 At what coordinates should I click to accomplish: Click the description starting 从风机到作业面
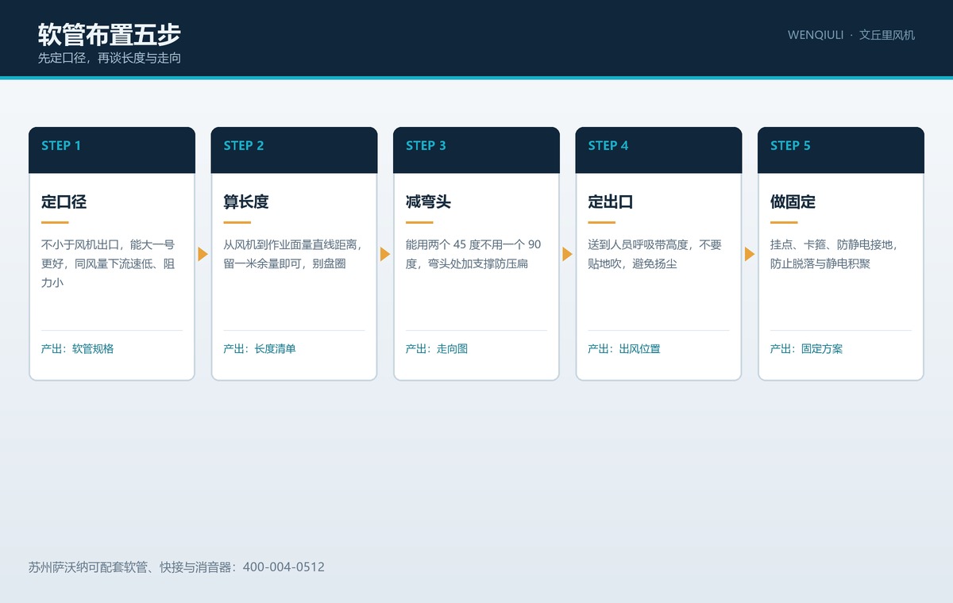pyautogui.click(x=293, y=254)
